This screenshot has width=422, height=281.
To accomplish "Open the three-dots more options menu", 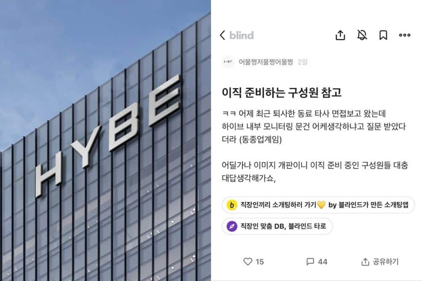I will click(x=405, y=35).
